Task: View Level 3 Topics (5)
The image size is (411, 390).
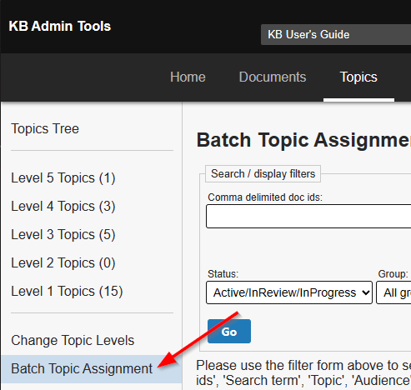Action: [63, 234]
